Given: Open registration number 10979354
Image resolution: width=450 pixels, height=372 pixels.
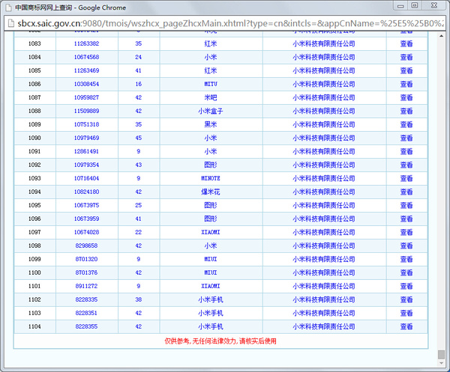Looking at the screenshot, I should pos(87,165).
